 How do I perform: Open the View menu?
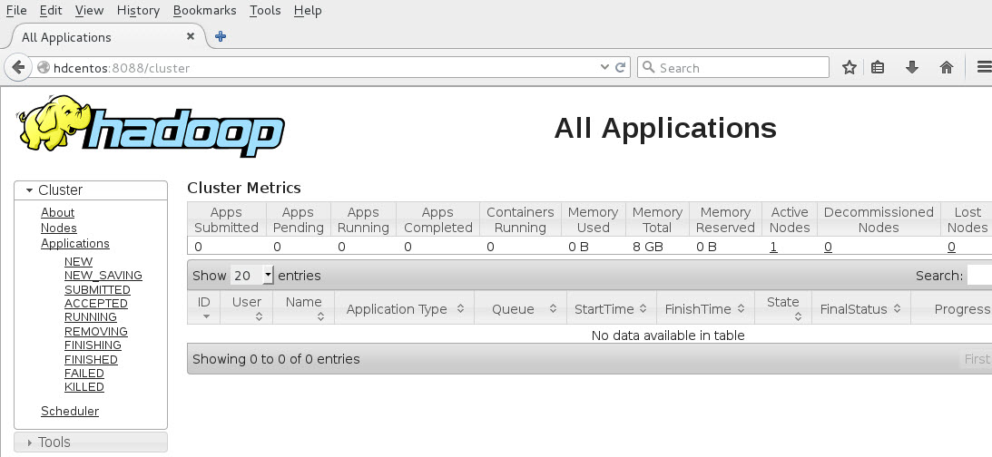89,11
